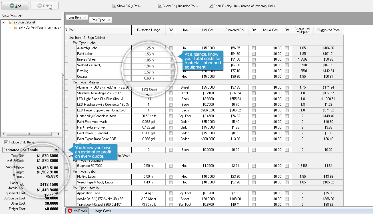Uncheck Include Child Items

click(x=6, y=142)
